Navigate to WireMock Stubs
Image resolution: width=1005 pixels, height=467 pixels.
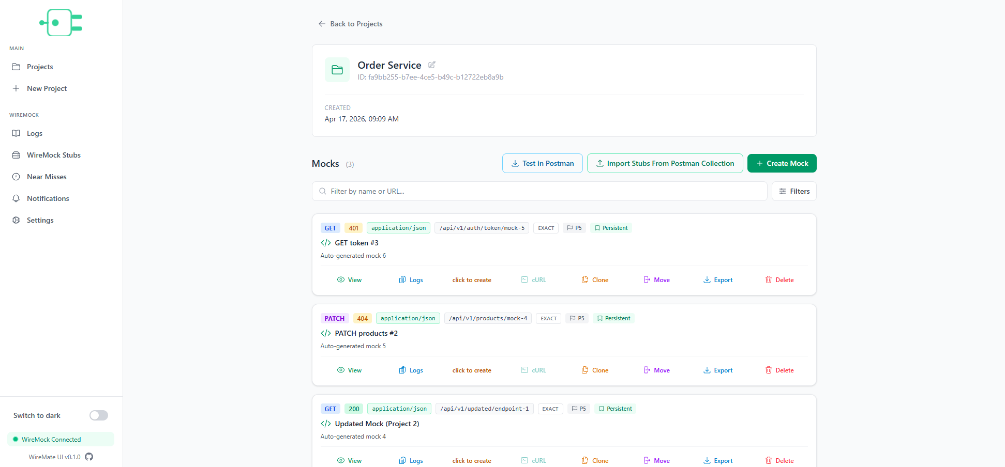pos(61,155)
